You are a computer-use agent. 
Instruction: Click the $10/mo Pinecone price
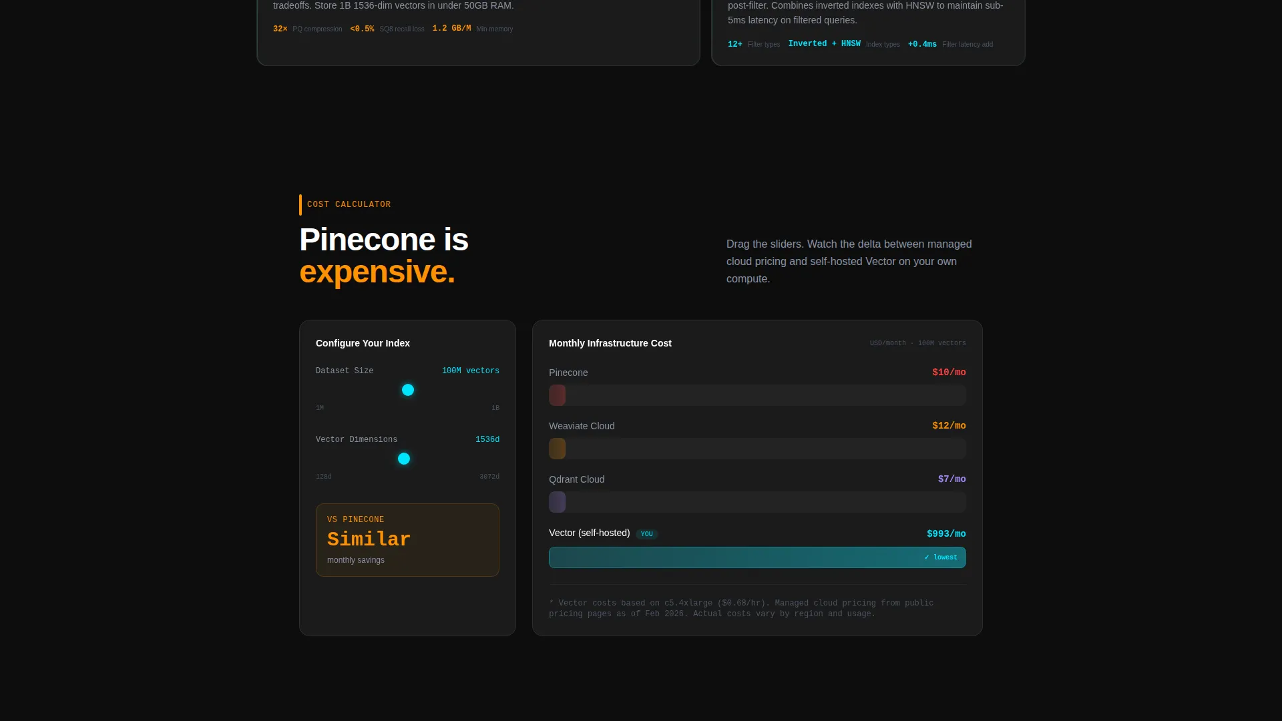click(x=949, y=373)
